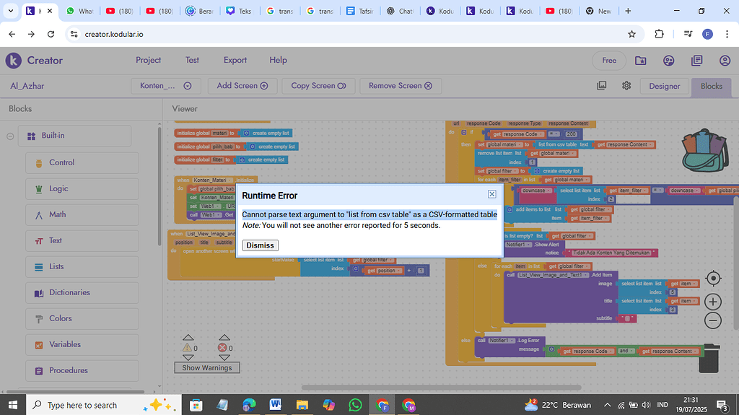Screen dimensions: 739x415
Task: Open the My Projects starred folder icon
Action: pyautogui.click(x=641, y=61)
